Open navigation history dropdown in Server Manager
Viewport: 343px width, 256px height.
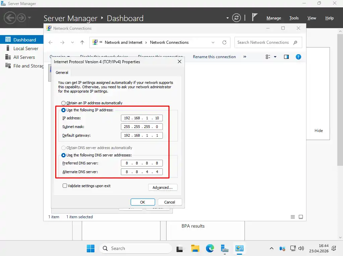point(29,18)
